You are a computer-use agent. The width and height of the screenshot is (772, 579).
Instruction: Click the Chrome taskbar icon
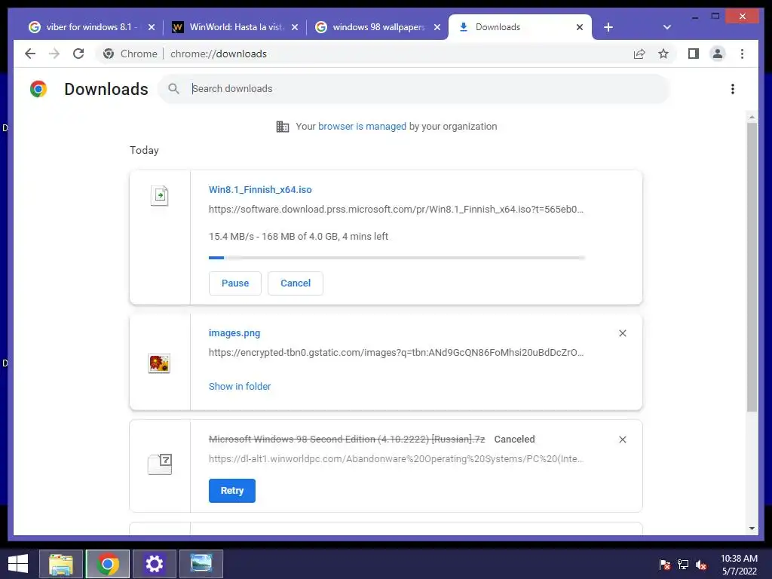coord(108,564)
